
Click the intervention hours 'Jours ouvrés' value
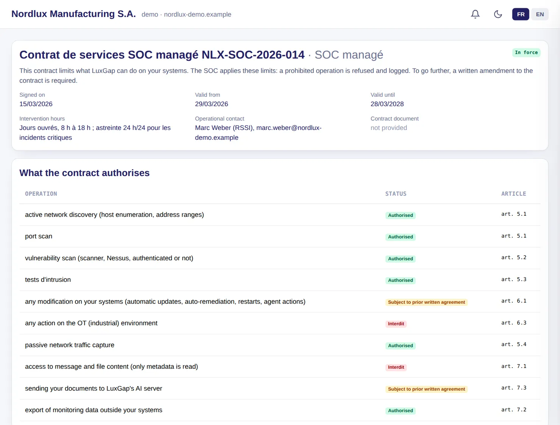[95, 133]
